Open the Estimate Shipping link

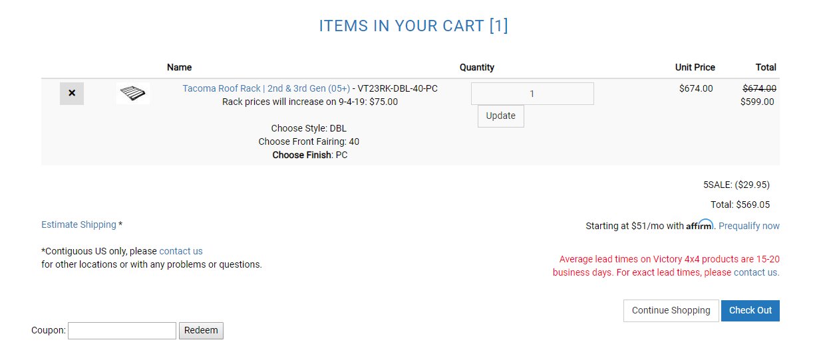(79, 224)
